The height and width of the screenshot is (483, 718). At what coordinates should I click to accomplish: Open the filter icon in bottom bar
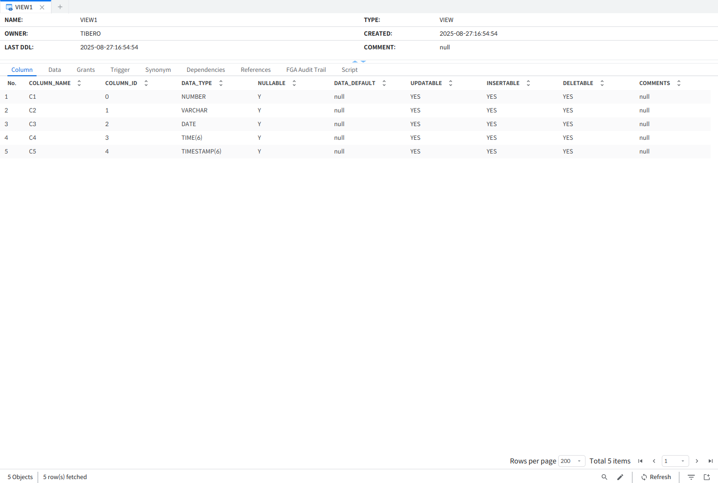[691, 477]
